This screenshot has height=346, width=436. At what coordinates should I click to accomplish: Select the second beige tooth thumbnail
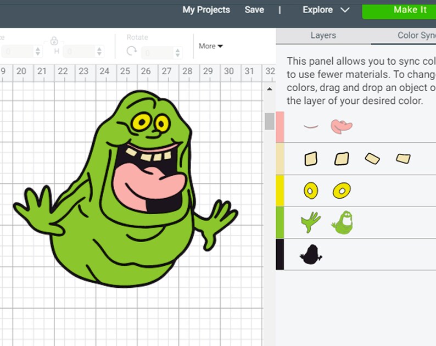(342, 159)
